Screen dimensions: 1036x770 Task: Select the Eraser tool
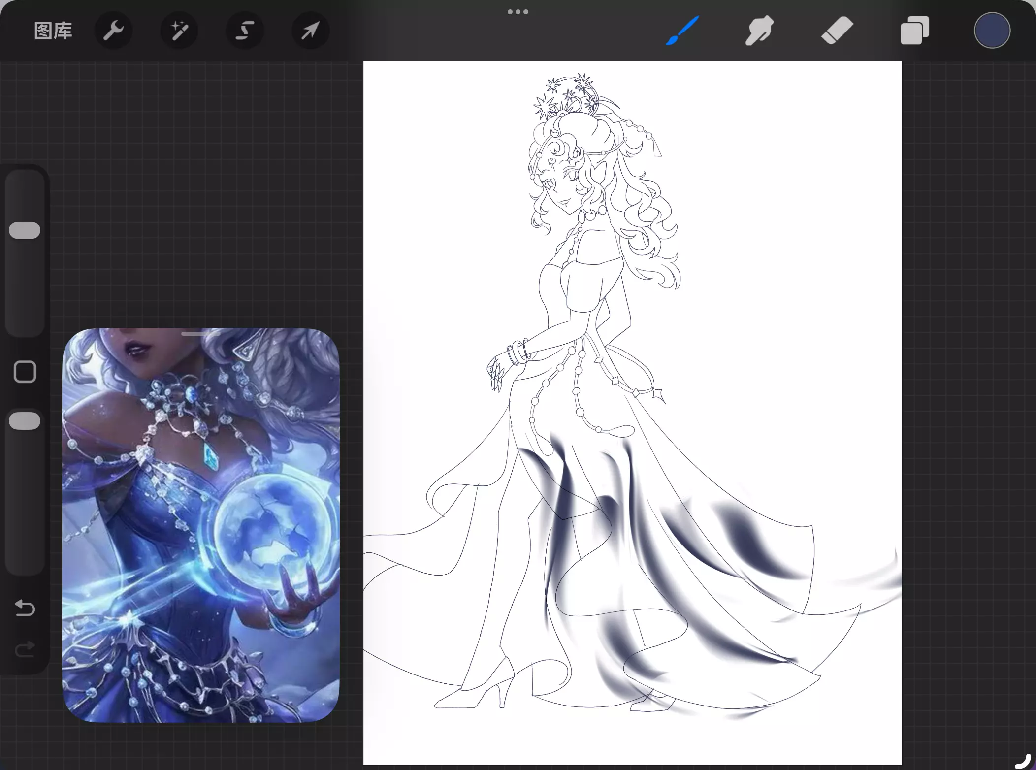tap(837, 31)
